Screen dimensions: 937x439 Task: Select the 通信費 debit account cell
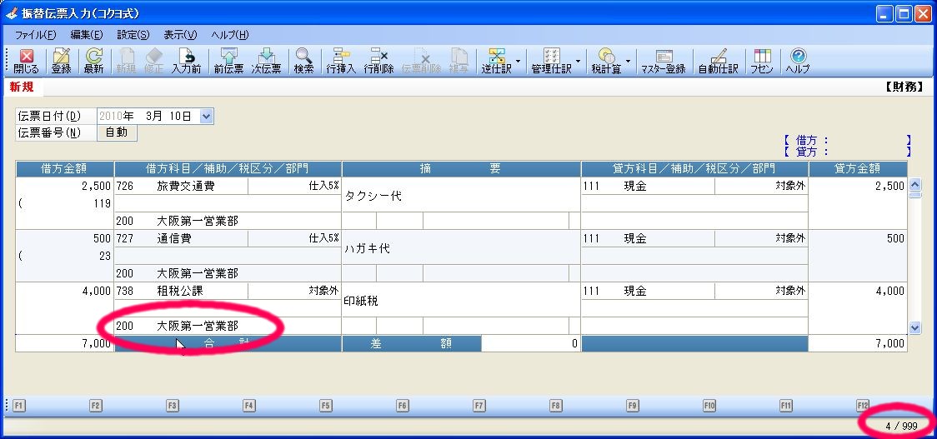(x=181, y=238)
